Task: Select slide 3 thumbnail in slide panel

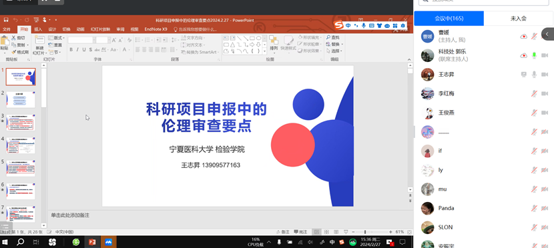Action: point(21,123)
